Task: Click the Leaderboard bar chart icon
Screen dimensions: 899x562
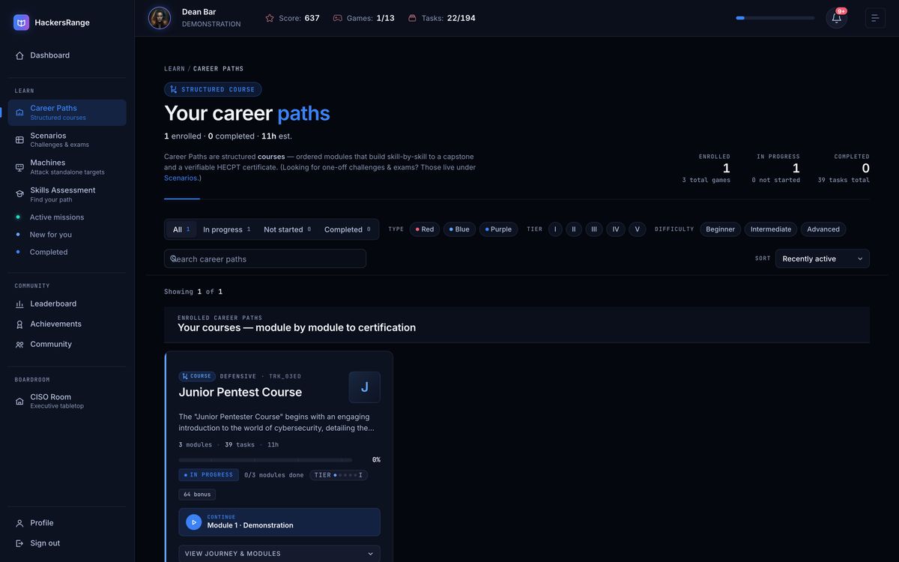Action: pyautogui.click(x=19, y=304)
